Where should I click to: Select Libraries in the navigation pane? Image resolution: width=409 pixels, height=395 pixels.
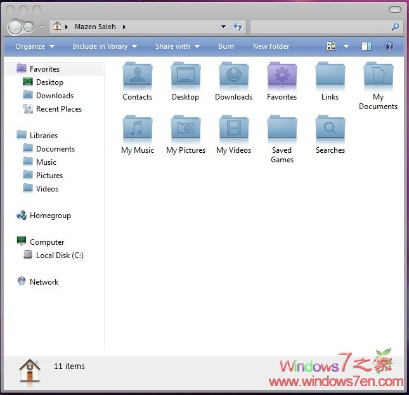pyautogui.click(x=37, y=135)
